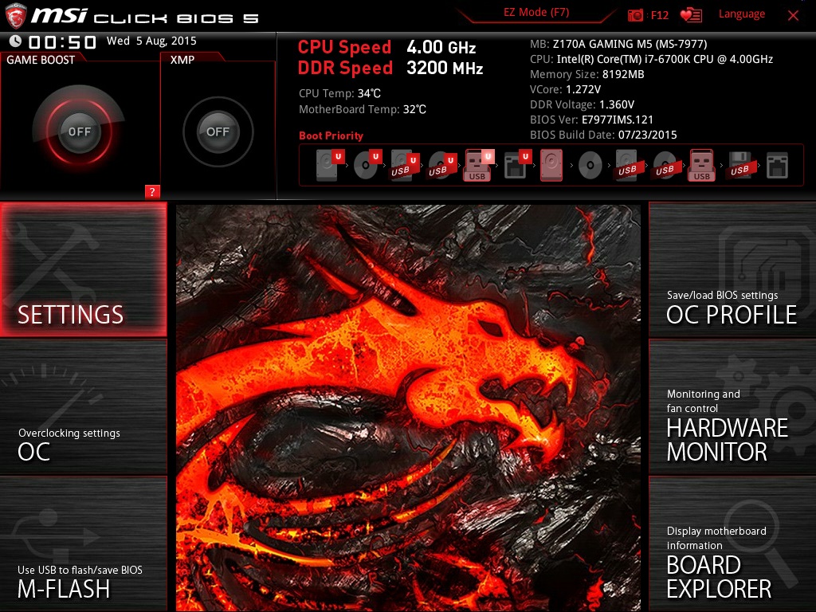
Task: Select the UEFI CD/DVD boot device icon
Action: click(367, 165)
